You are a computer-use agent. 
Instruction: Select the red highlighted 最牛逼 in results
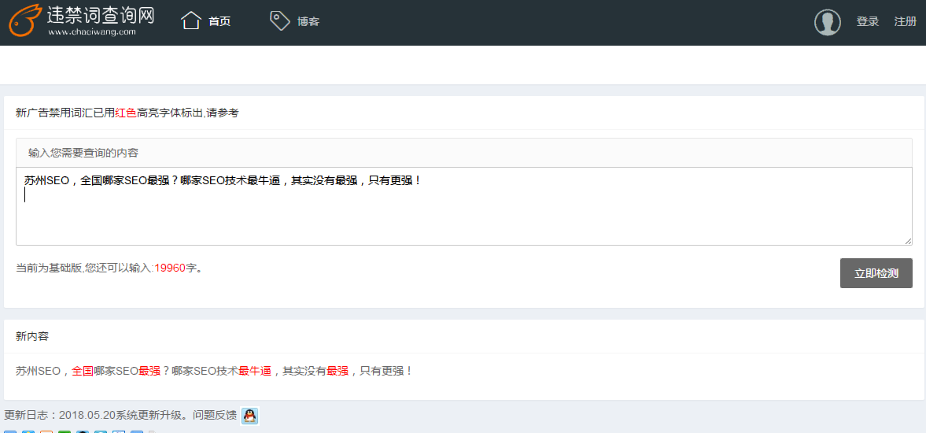255,371
